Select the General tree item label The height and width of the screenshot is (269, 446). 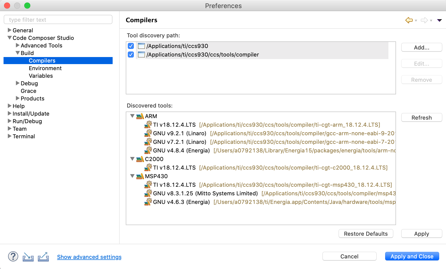point(23,30)
